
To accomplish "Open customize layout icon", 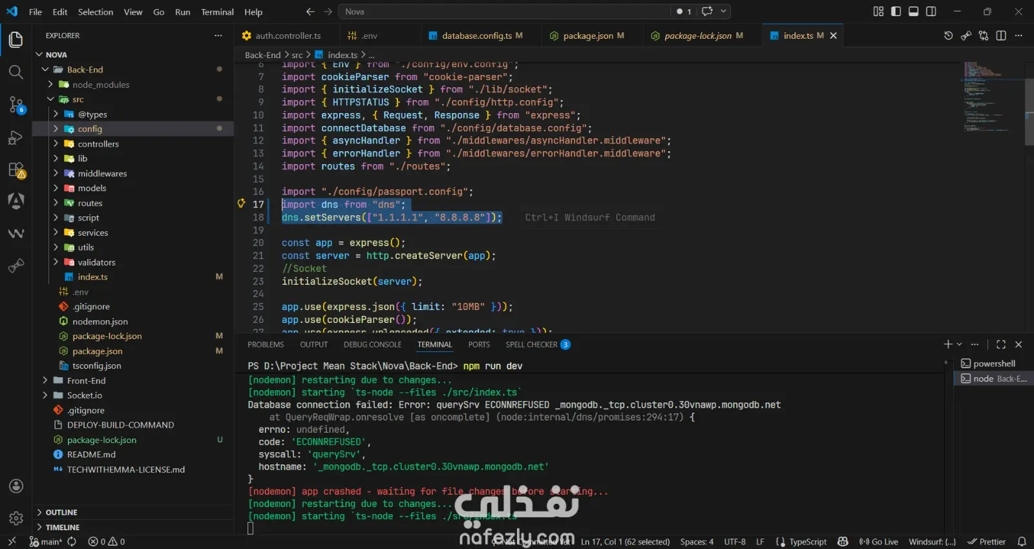I will (878, 12).
